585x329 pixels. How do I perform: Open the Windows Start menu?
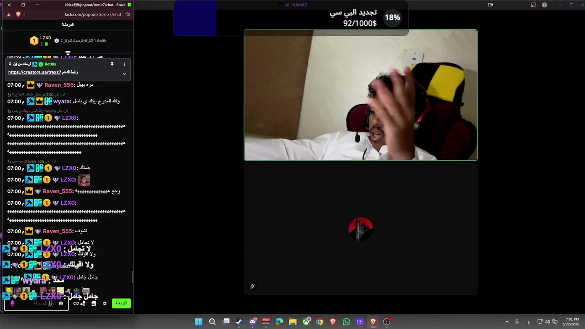point(199,322)
